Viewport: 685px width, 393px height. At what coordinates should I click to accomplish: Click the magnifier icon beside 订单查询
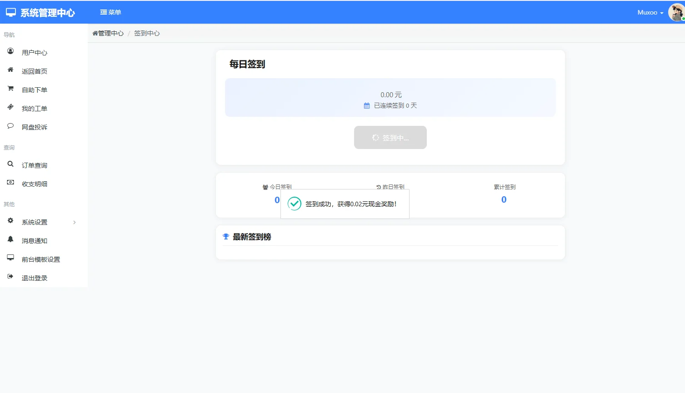10,164
